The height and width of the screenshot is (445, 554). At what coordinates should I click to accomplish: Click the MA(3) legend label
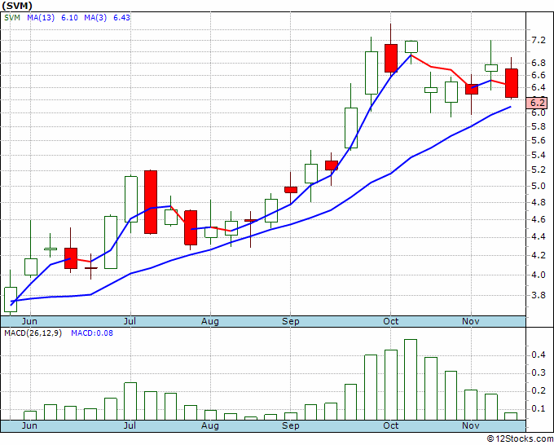coord(95,18)
